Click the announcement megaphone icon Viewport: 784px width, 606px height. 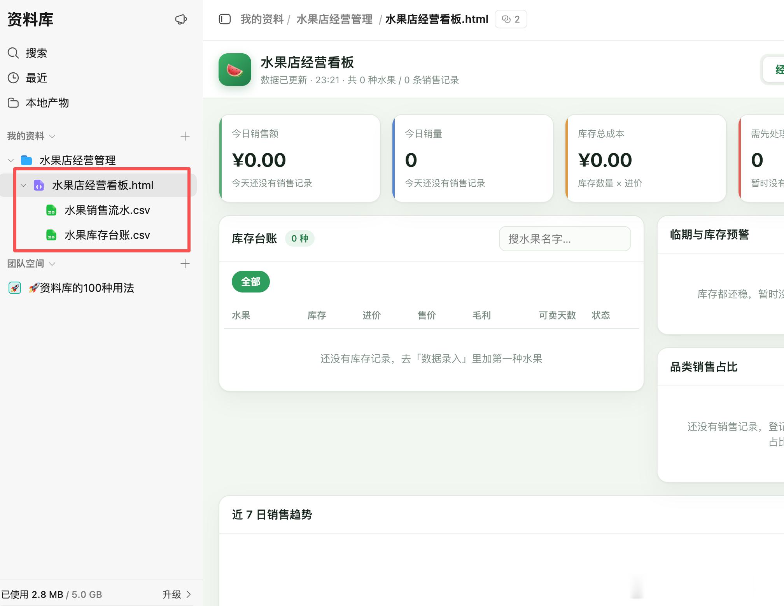tap(181, 19)
